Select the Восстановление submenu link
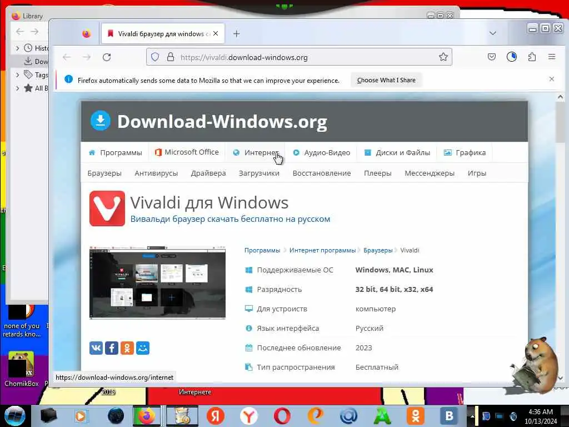569x427 pixels. [322, 173]
